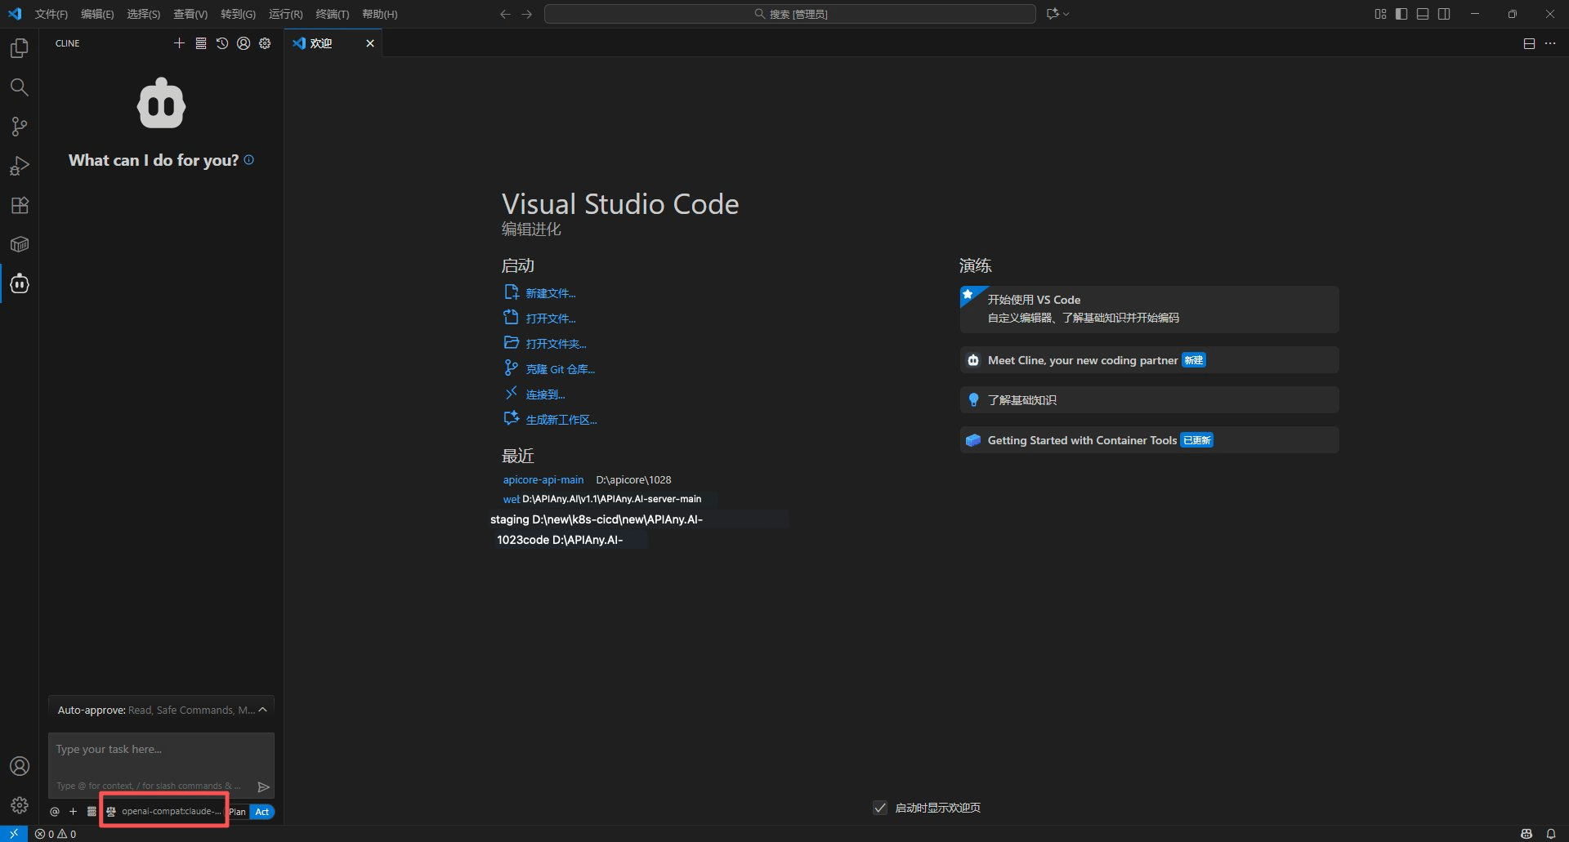Open Meet Cline, your new coding partner walkthrough

tap(1149, 360)
